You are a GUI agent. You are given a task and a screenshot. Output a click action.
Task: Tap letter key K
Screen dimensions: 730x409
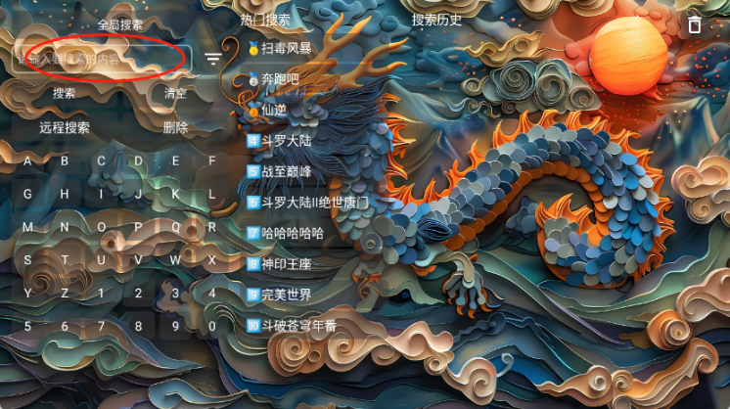click(175, 194)
